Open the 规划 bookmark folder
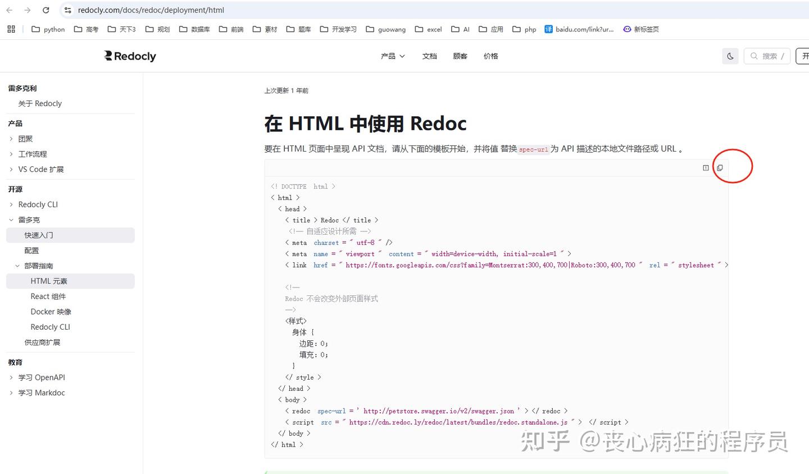This screenshot has width=809, height=474. (158, 29)
